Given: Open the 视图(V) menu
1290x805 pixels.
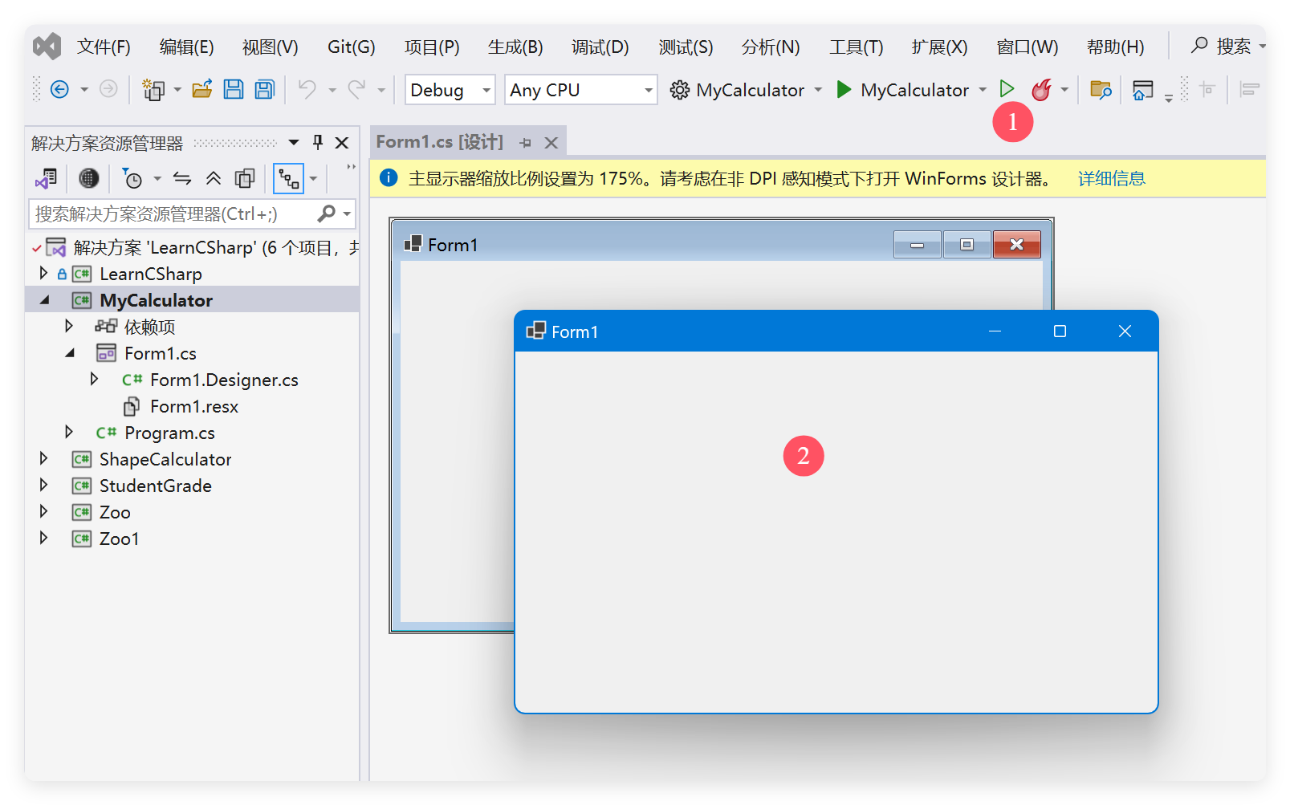Looking at the screenshot, I should pos(271,47).
